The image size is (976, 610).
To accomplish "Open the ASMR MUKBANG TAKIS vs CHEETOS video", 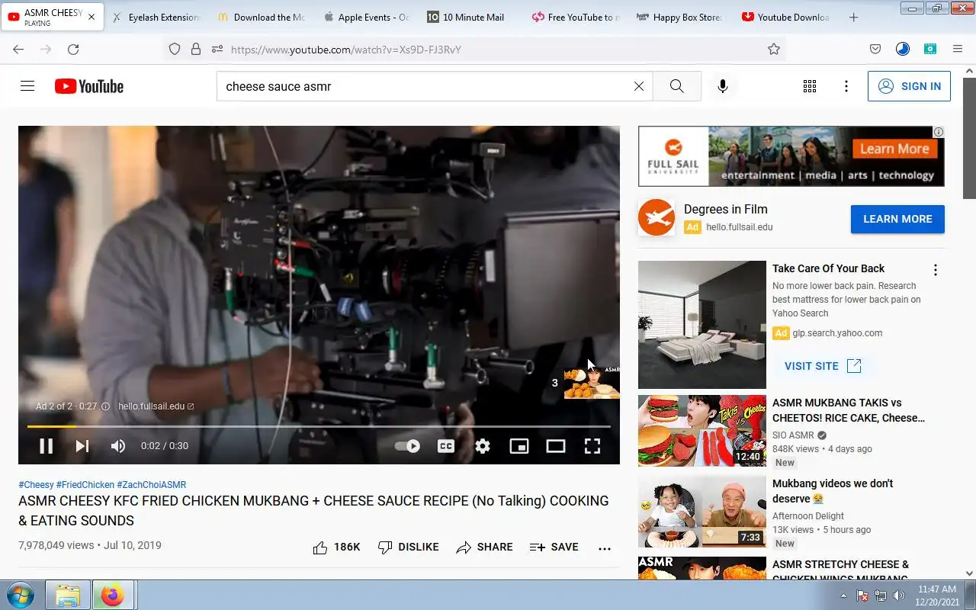I will pyautogui.click(x=849, y=410).
